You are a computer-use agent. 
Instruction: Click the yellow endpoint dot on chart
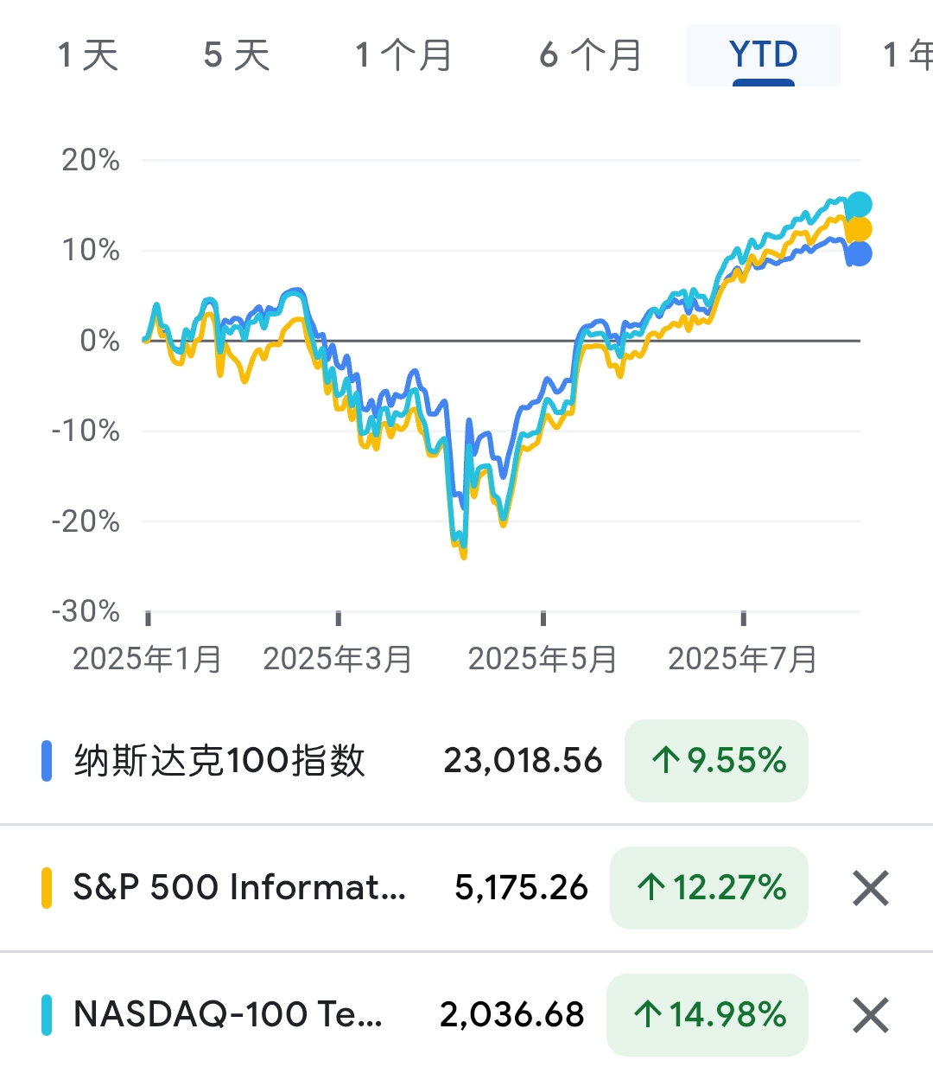pos(859,229)
